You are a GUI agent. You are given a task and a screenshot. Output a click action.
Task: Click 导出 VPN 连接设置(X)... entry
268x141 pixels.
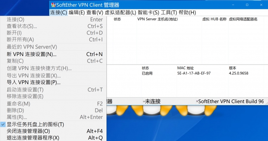(x=53, y=75)
